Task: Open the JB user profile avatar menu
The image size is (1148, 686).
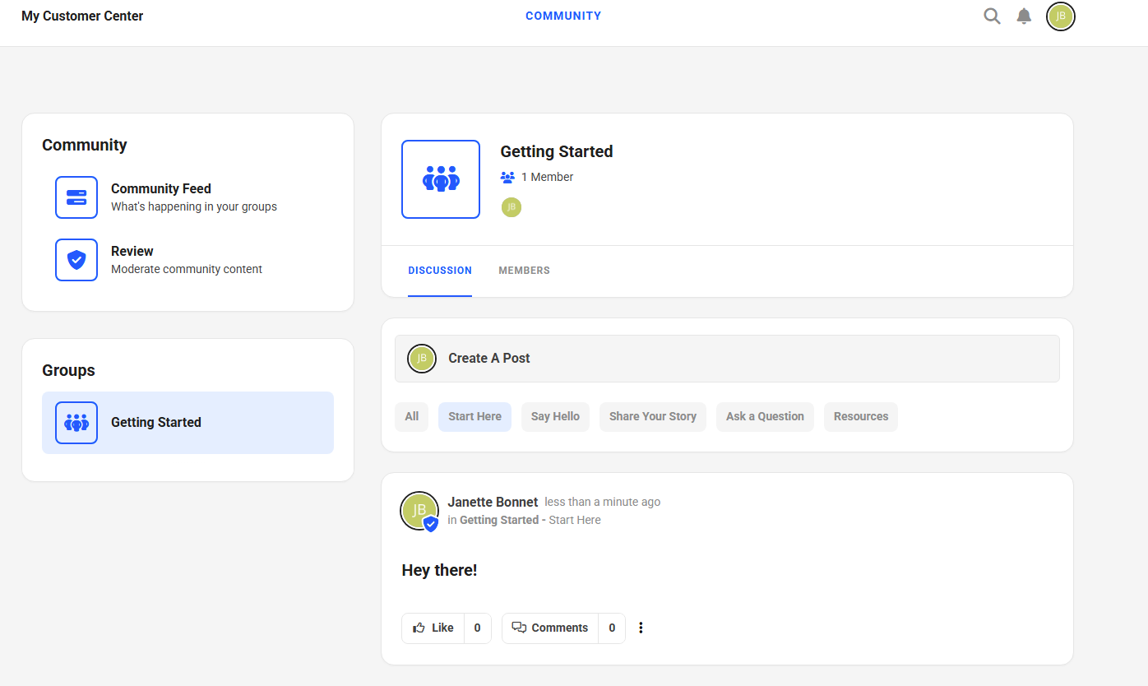Action: (1060, 16)
